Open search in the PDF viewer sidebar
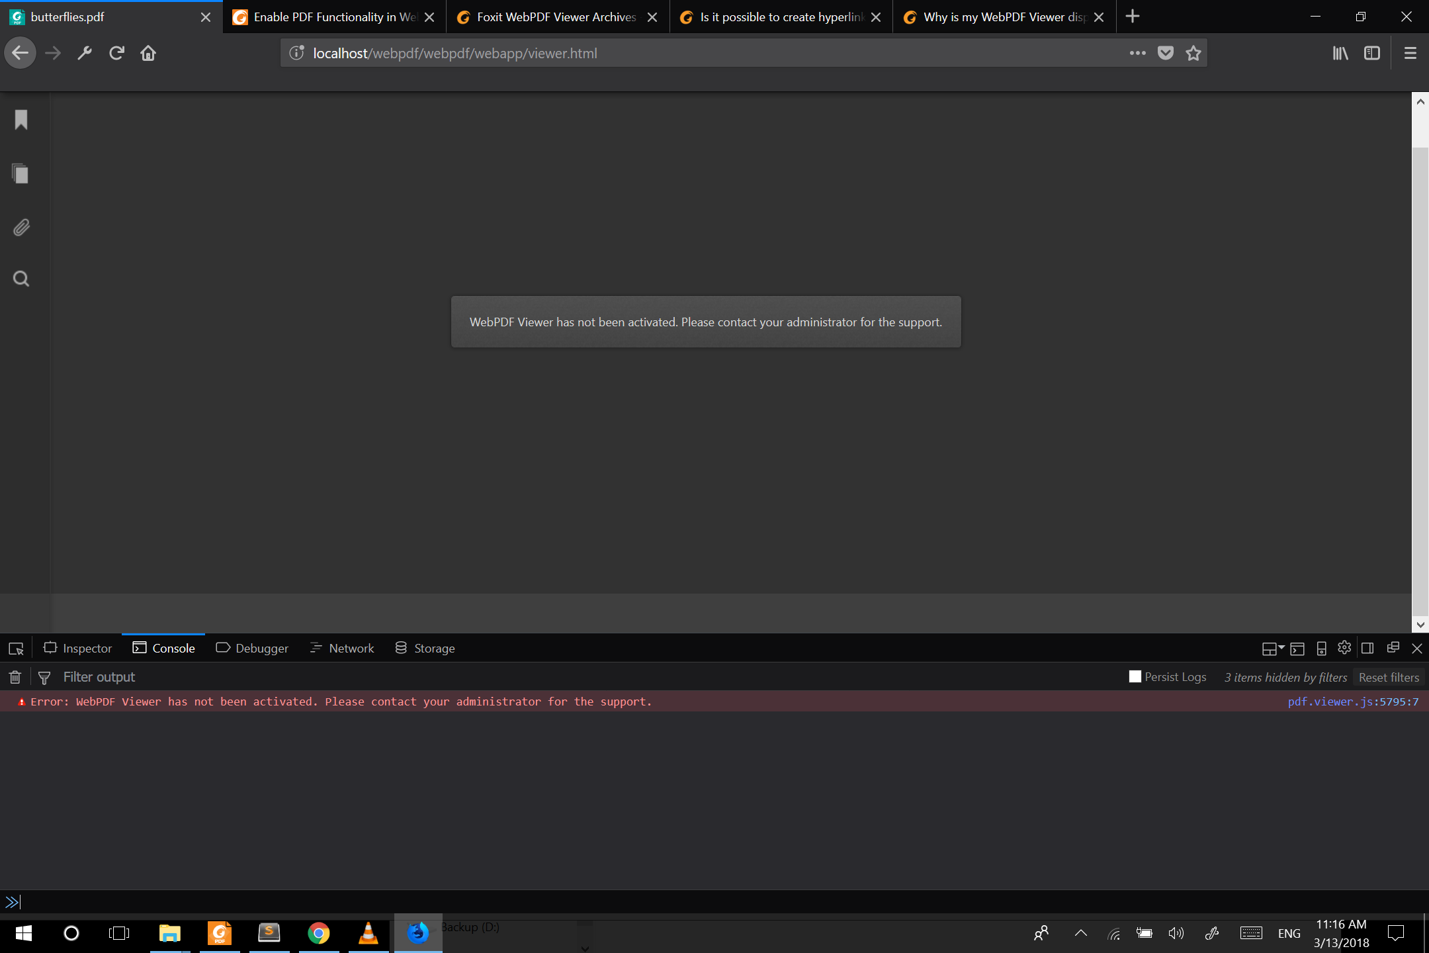1429x953 pixels. click(20, 279)
